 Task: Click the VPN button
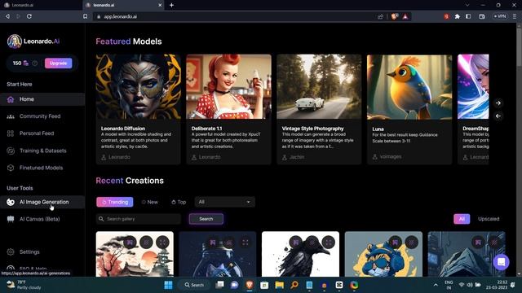click(x=500, y=16)
